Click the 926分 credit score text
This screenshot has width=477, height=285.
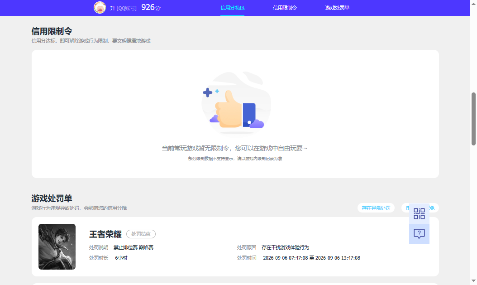[151, 7]
